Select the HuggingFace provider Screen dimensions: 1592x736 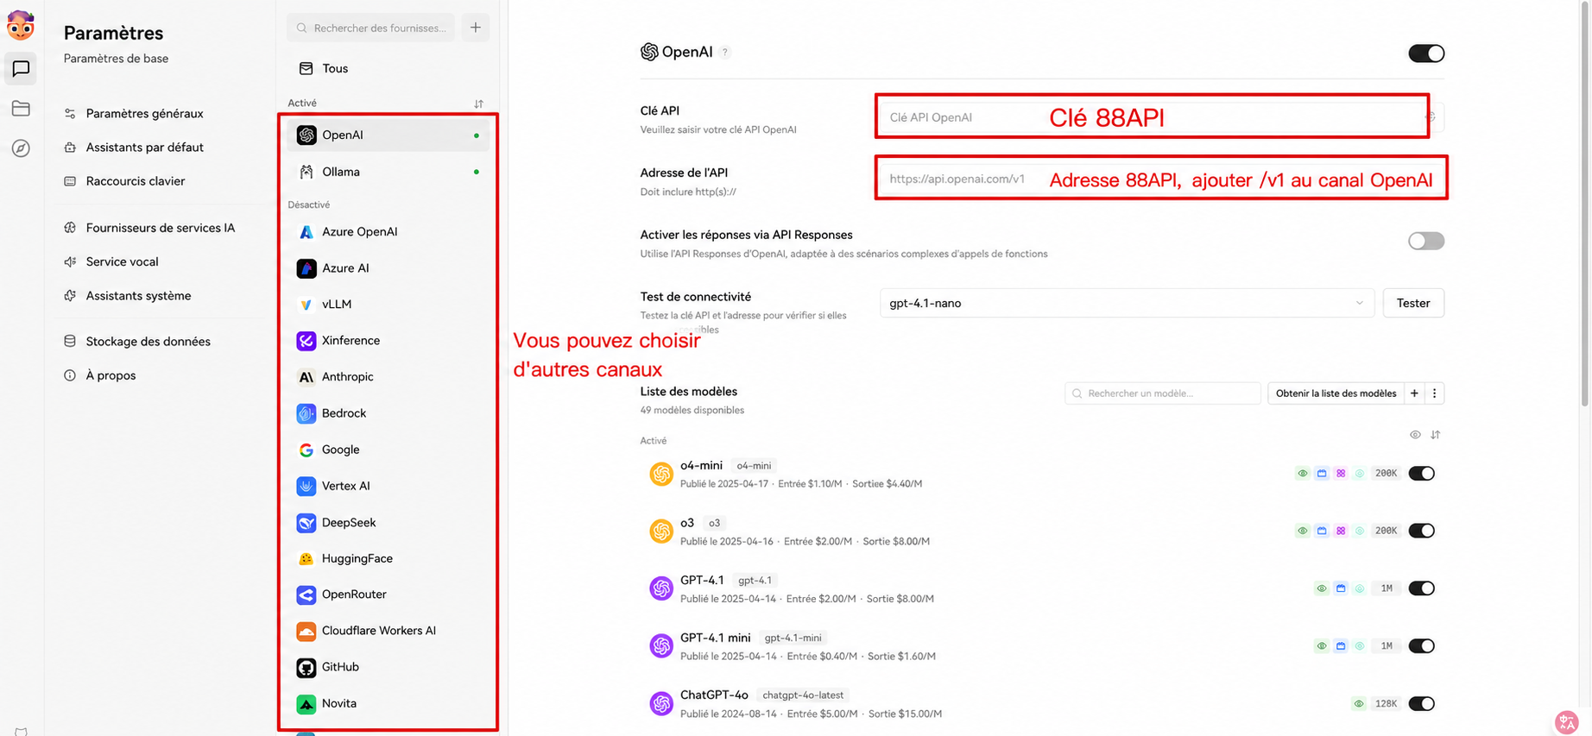pyautogui.click(x=388, y=558)
